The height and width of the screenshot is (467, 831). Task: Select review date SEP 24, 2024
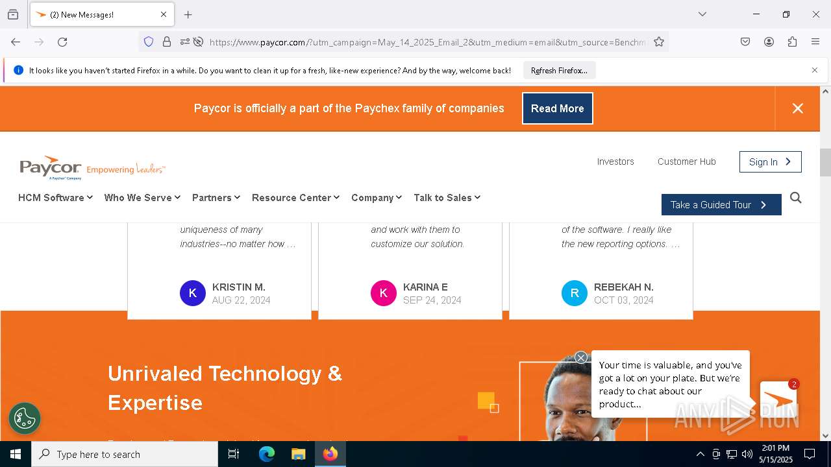pyautogui.click(x=432, y=300)
